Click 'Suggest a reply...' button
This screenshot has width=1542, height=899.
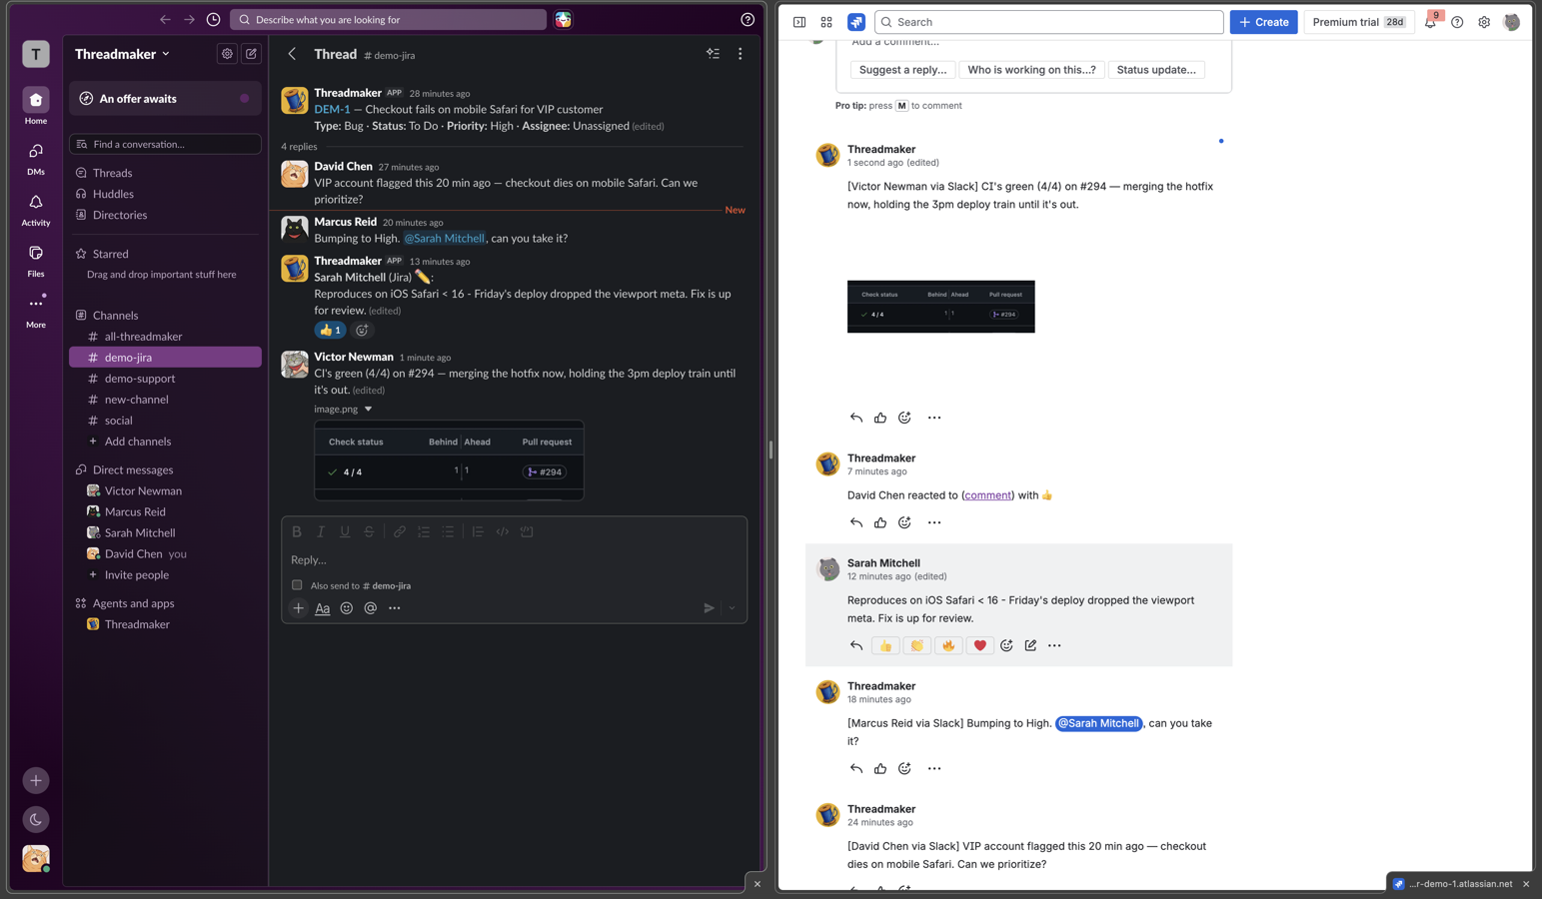click(x=902, y=70)
